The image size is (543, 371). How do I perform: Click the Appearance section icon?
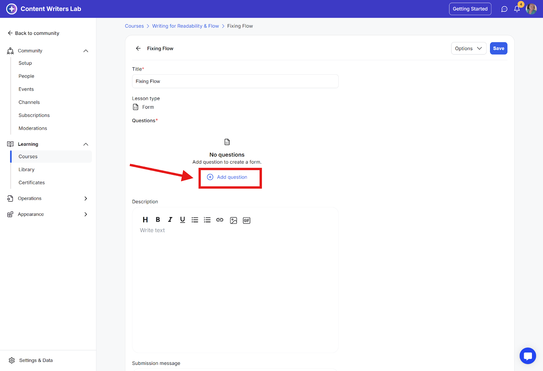pyautogui.click(x=11, y=214)
